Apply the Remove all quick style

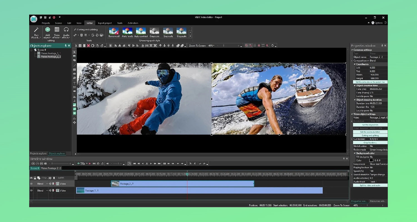pos(114,32)
